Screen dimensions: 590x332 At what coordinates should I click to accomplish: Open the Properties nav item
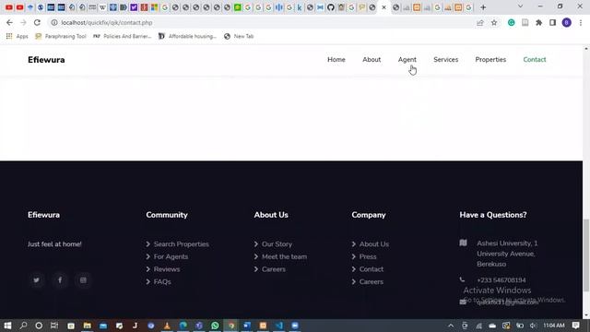pyautogui.click(x=490, y=59)
